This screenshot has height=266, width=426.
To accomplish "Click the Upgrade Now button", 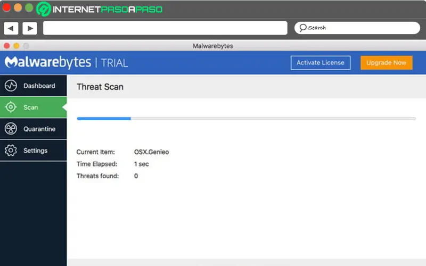I will pos(387,63).
